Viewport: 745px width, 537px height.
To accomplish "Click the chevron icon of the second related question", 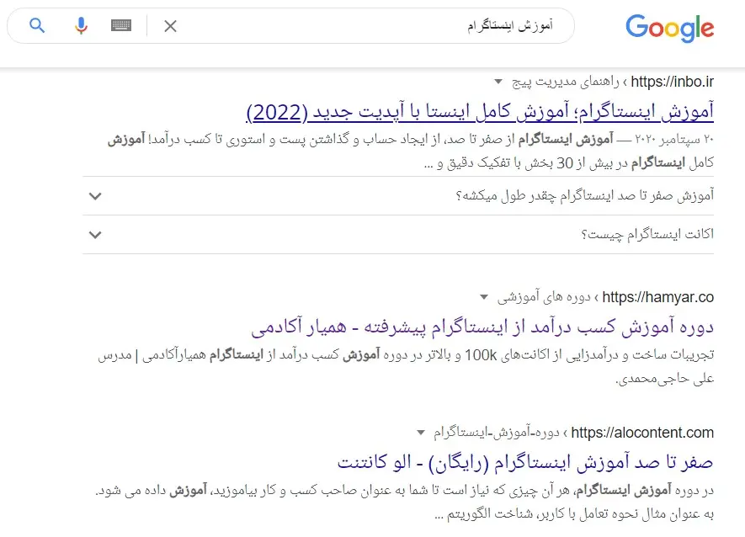I will (x=95, y=235).
